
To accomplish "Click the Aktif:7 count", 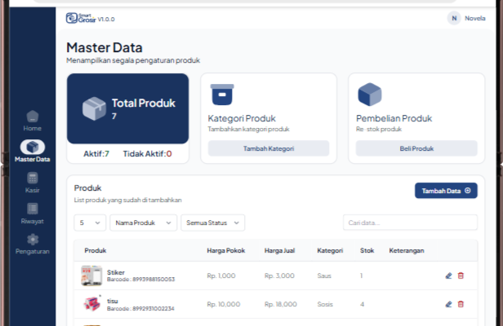I will point(96,154).
